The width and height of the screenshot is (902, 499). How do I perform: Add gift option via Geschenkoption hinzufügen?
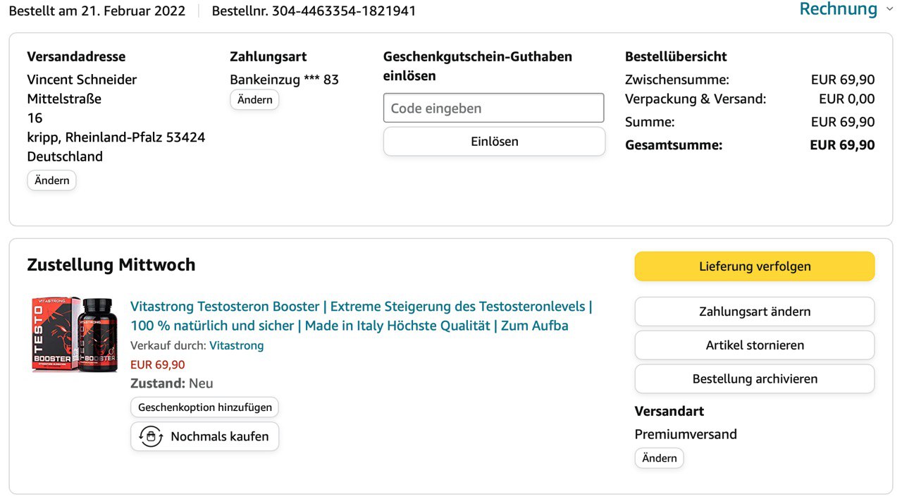204,407
